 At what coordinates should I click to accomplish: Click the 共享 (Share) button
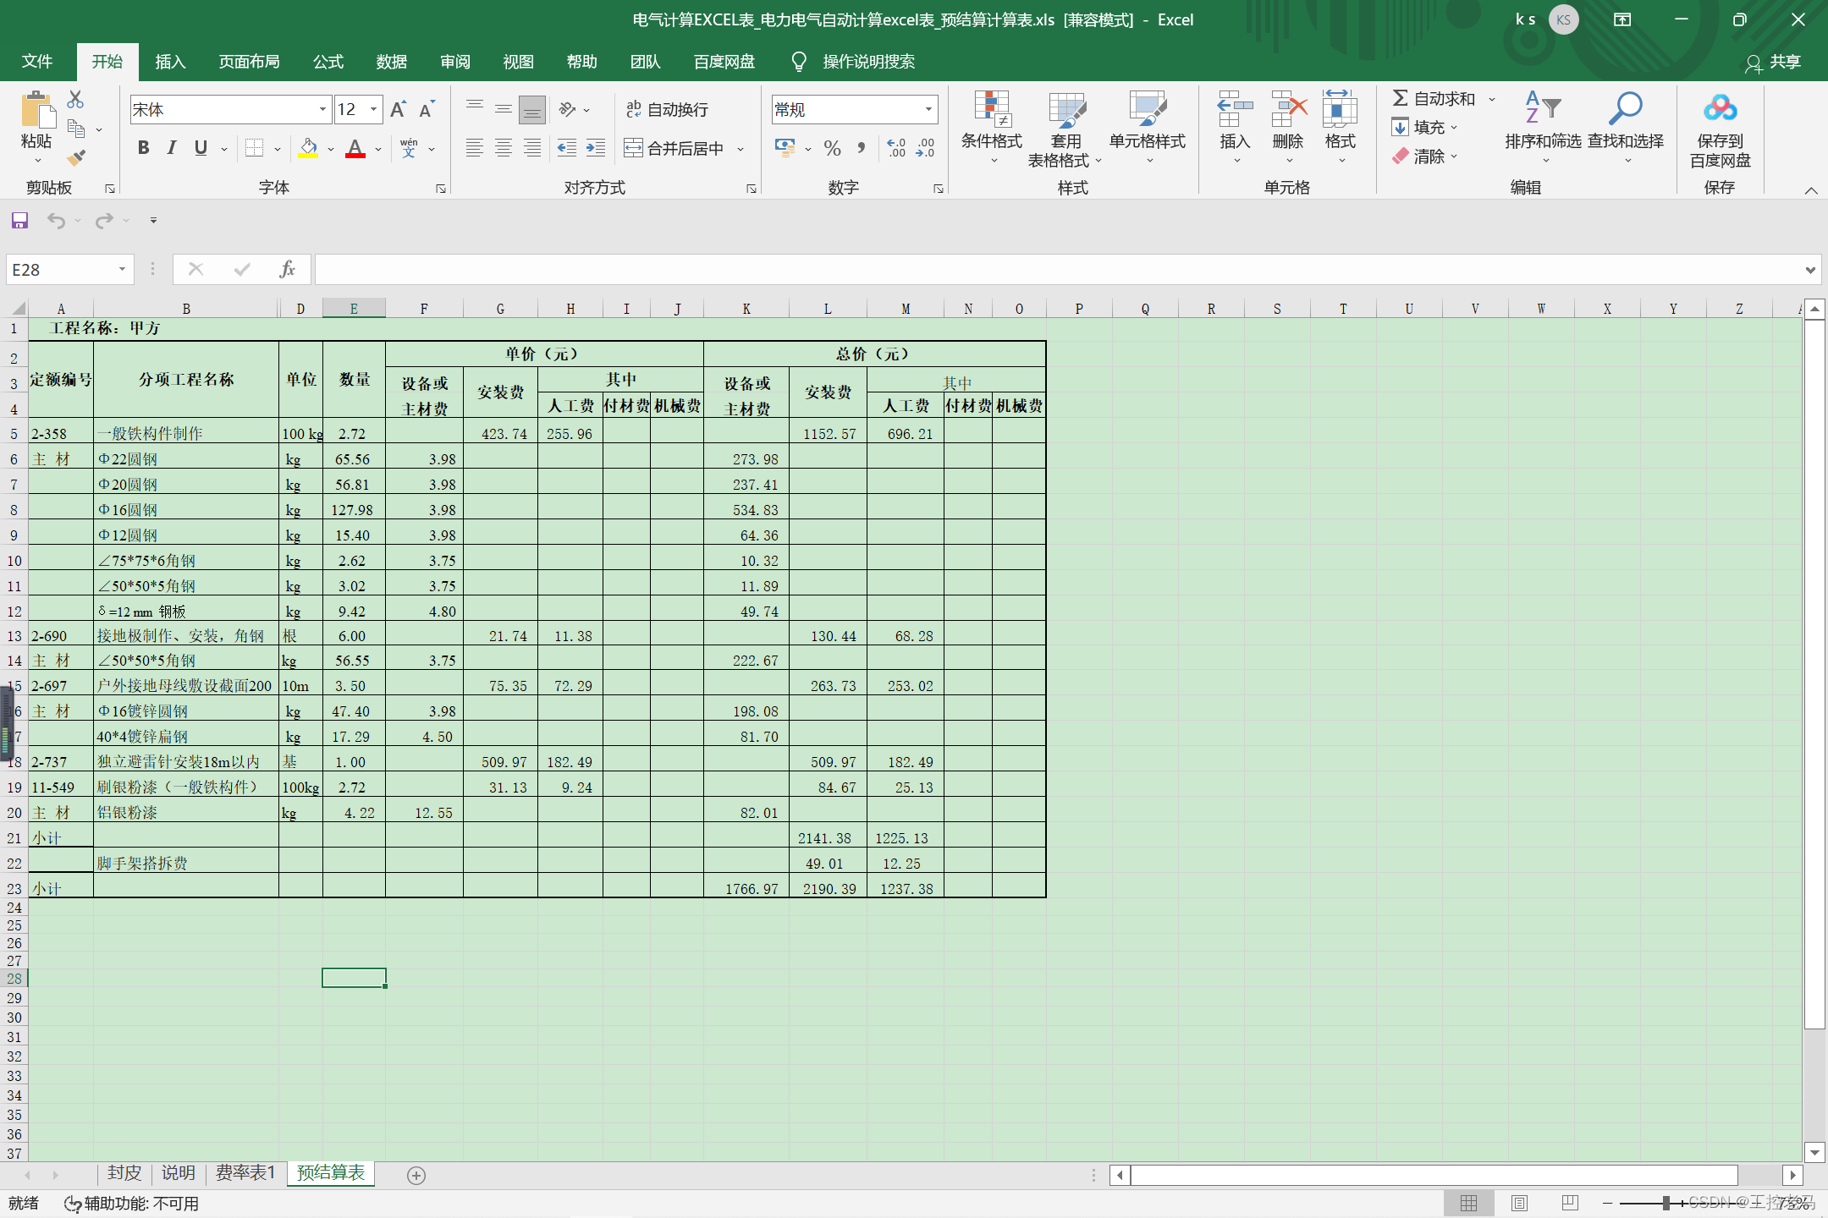(x=1774, y=62)
